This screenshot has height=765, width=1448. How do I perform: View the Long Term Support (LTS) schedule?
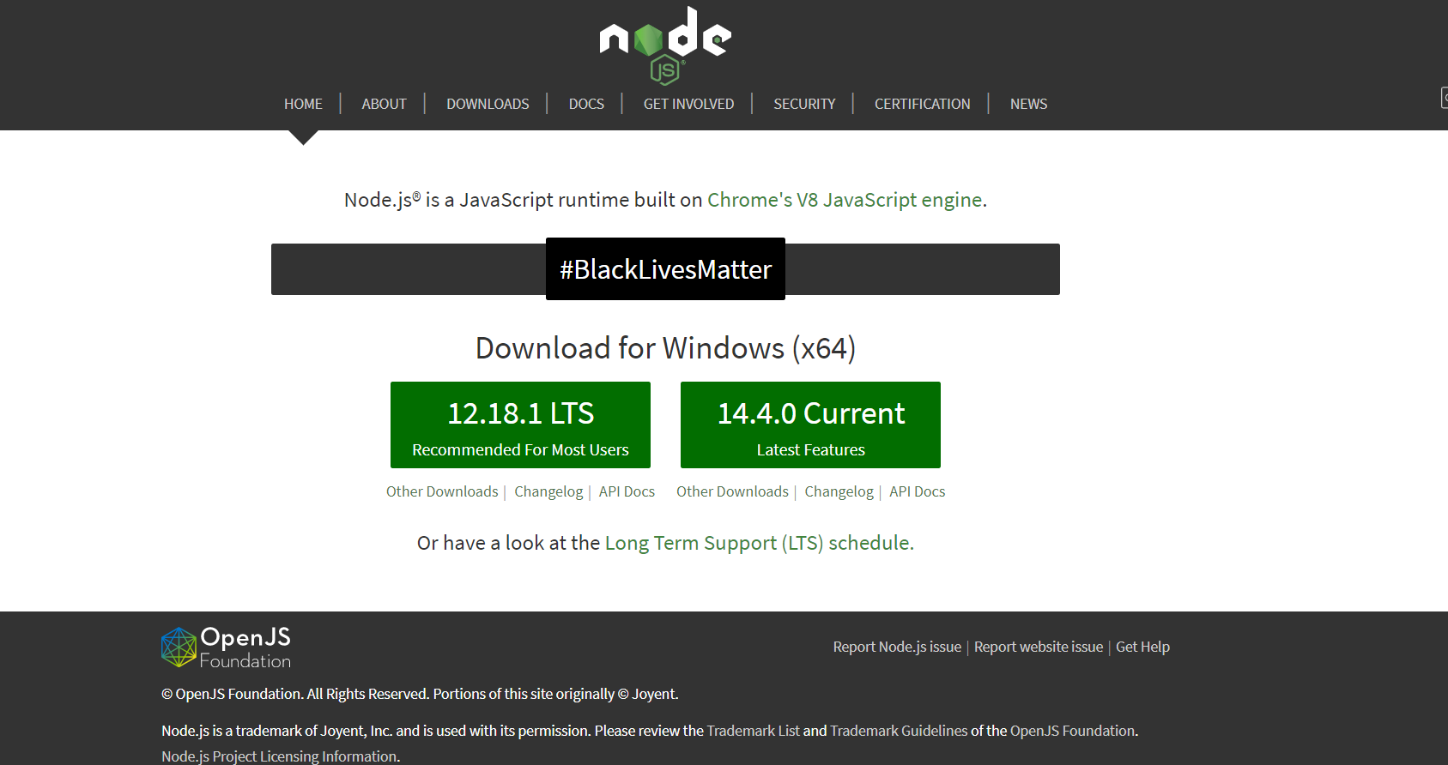[x=757, y=543]
